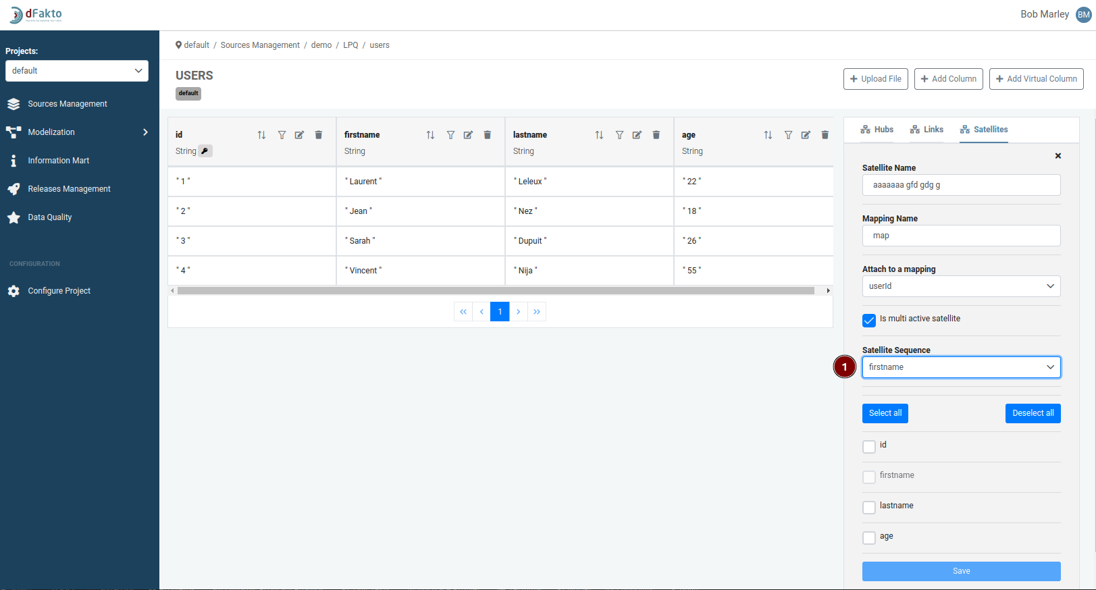1096x590 pixels.
Task: Go to the previous page
Action: [x=481, y=312]
